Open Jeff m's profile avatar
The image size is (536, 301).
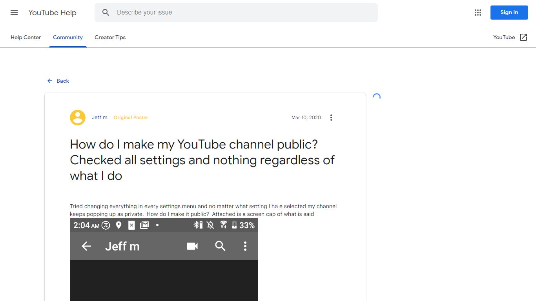tap(78, 118)
